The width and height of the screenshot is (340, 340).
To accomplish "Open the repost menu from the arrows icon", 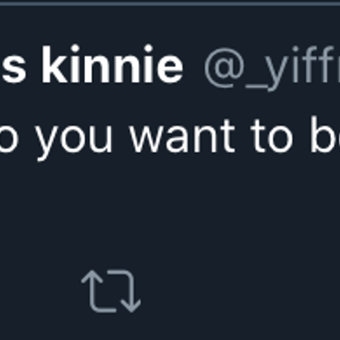I will coord(111,291).
